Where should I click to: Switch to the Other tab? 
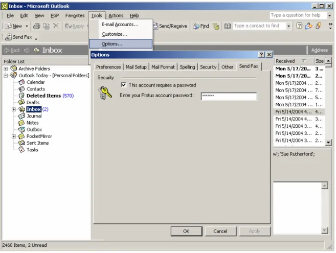[227, 67]
